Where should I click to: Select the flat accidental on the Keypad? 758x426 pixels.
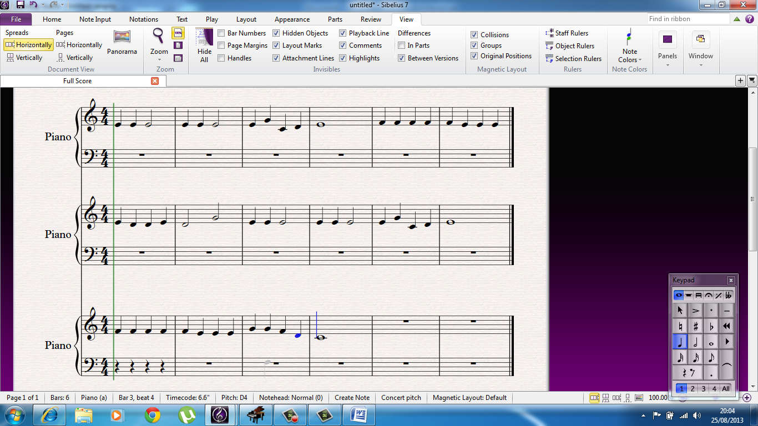[x=712, y=326]
